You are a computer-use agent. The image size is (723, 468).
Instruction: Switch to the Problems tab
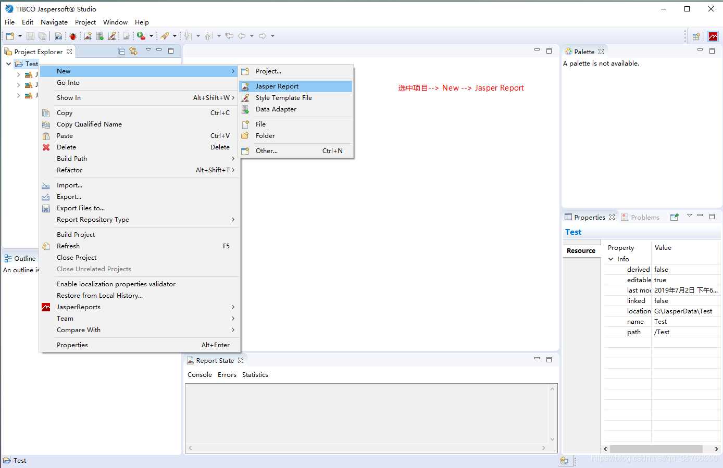point(640,217)
